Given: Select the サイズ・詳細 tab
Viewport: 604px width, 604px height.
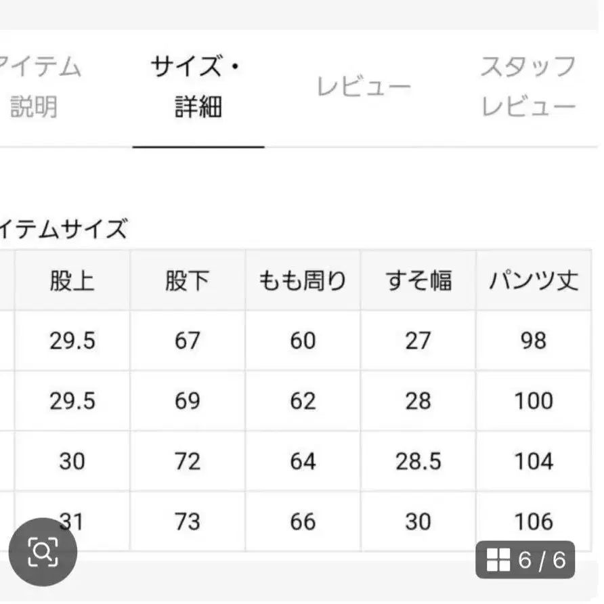Looking at the screenshot, I should click(197, 87).
